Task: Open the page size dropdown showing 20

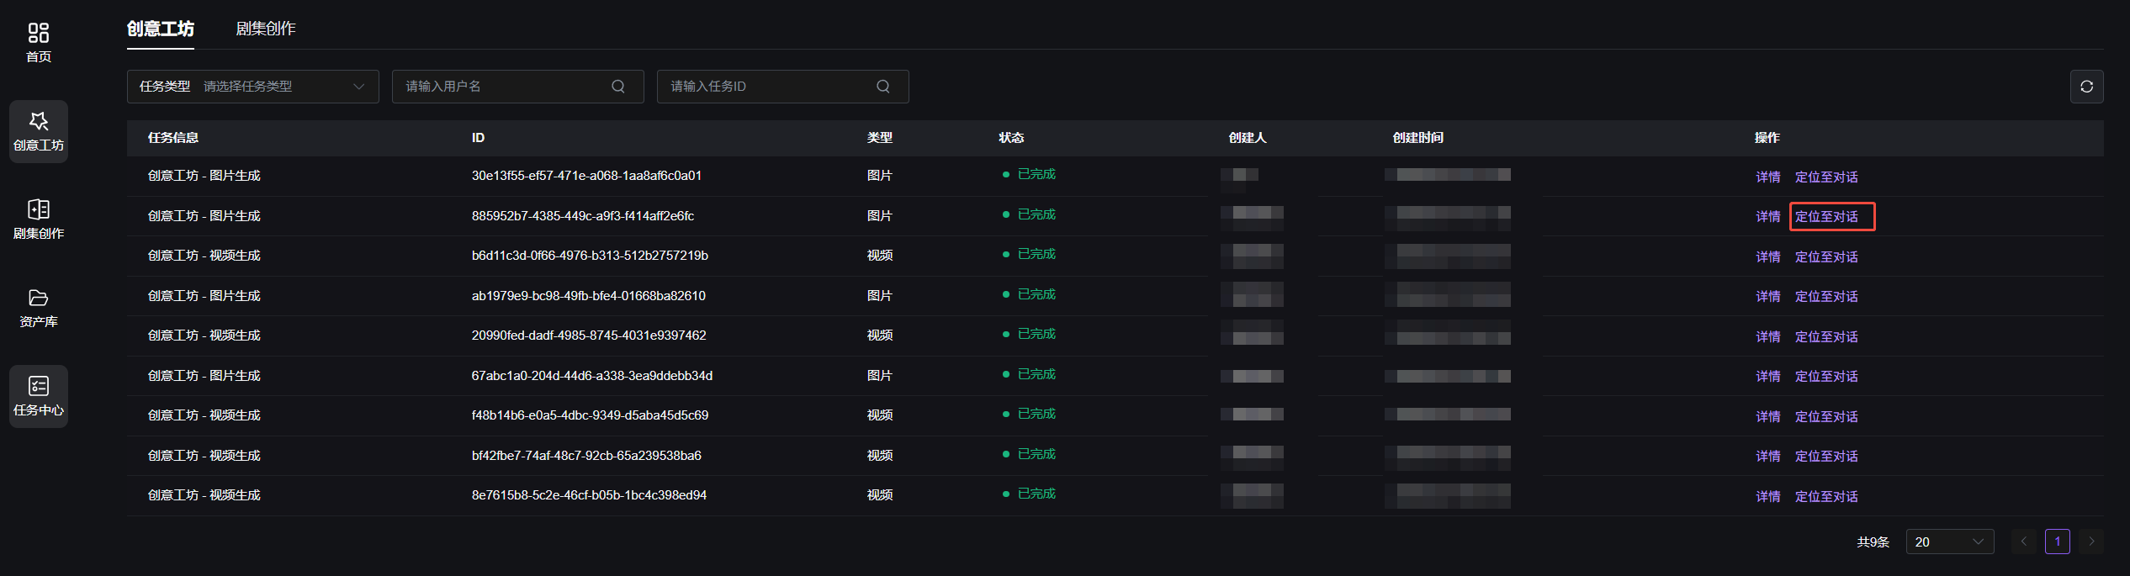Action: point(1950,542)
